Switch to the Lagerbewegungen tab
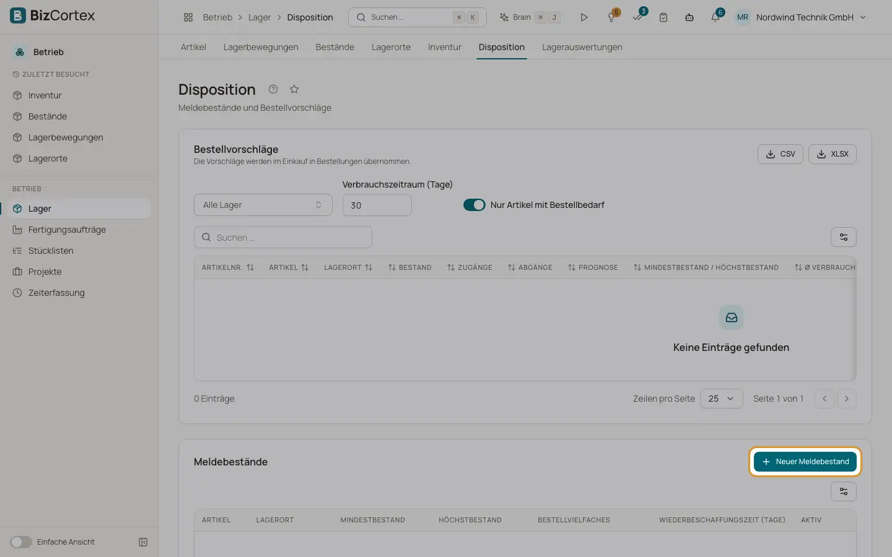Viewport: 892px width, 557px height. (261, 47)
